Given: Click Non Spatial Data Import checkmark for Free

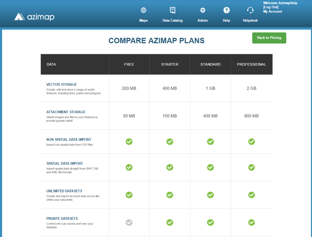Looking at the screenshot, I should pyautogui.click(x=129, y=142).
